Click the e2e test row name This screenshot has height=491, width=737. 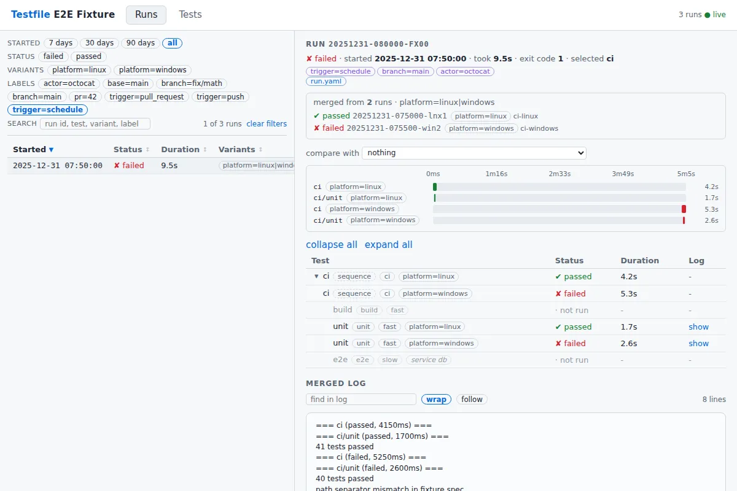(x=340, y=360)
